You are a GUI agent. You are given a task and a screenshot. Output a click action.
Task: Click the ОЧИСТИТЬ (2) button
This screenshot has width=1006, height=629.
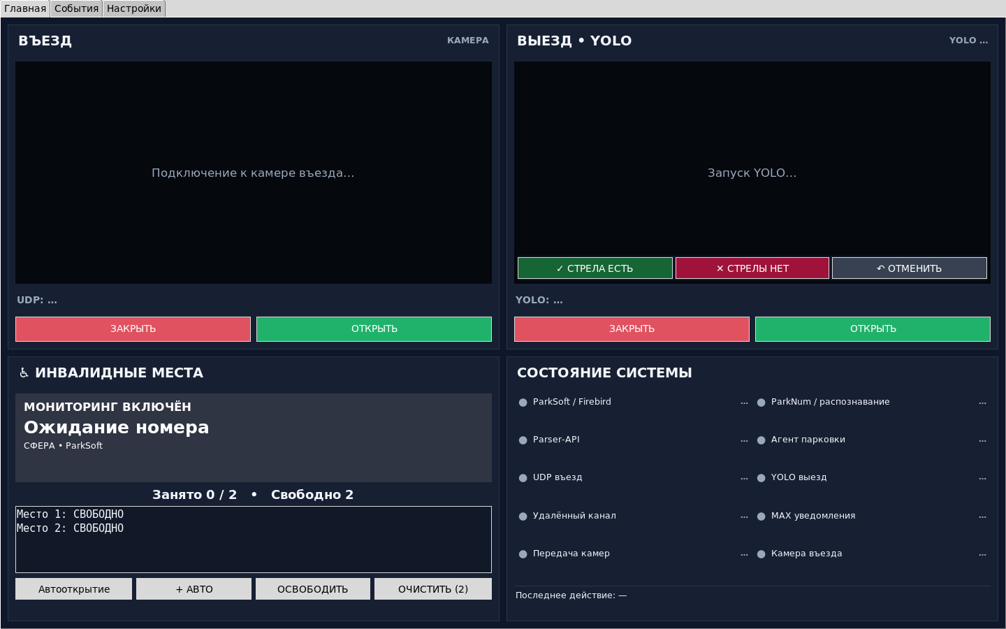pyautogui.click(x=433, y=589)
